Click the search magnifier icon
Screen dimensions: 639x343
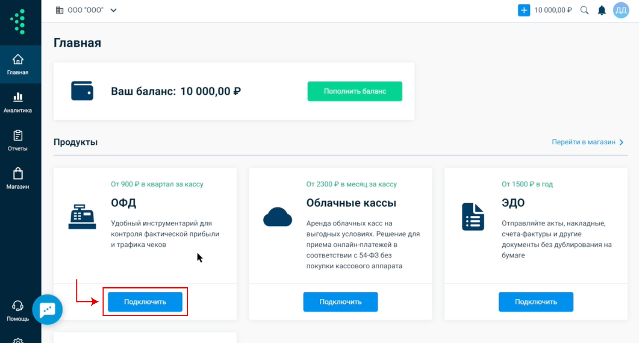pyautogui.click(x=584, y=10)
